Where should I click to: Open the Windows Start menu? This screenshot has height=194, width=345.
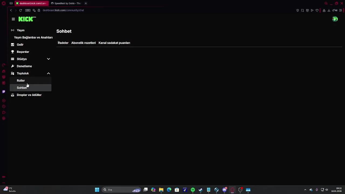(x=97, y=190)
